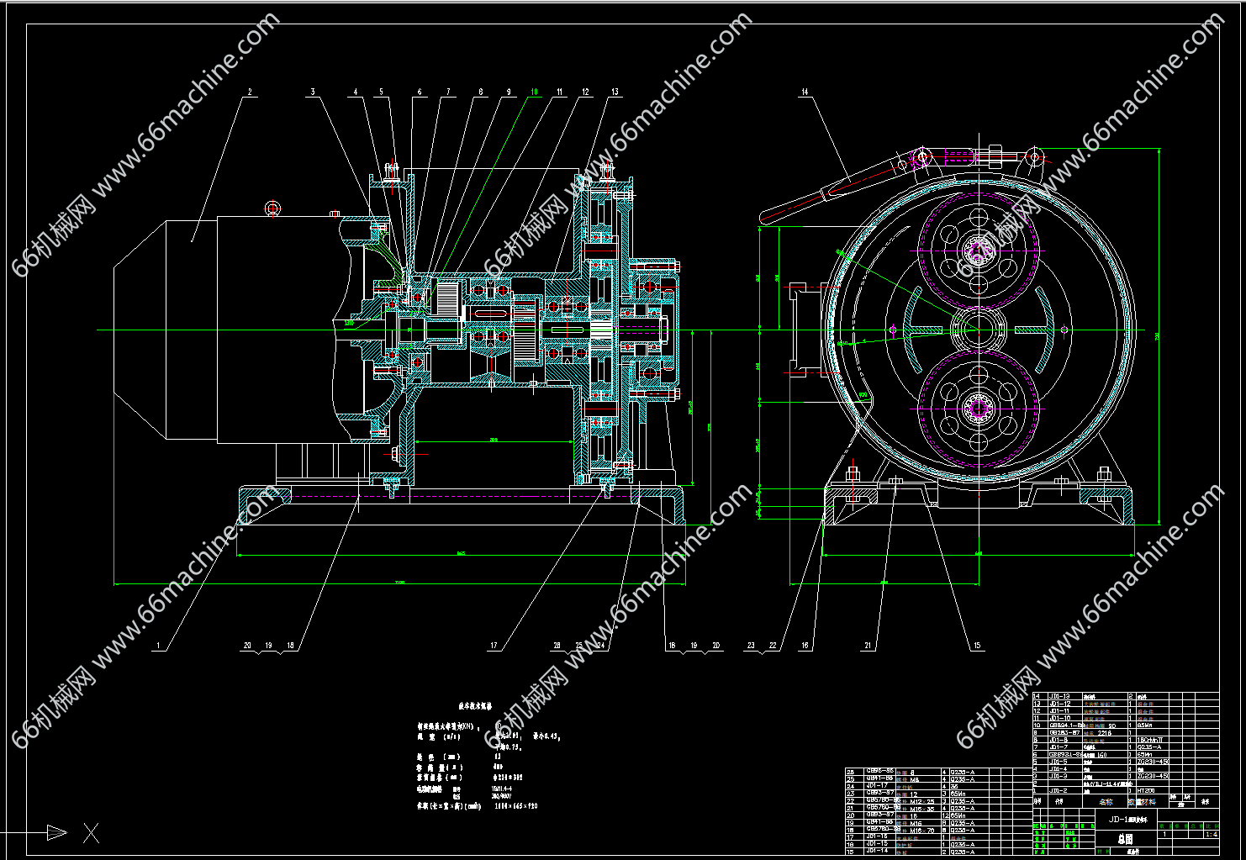Click the JD1-12 part code cell

click(x=1060, y=704)
